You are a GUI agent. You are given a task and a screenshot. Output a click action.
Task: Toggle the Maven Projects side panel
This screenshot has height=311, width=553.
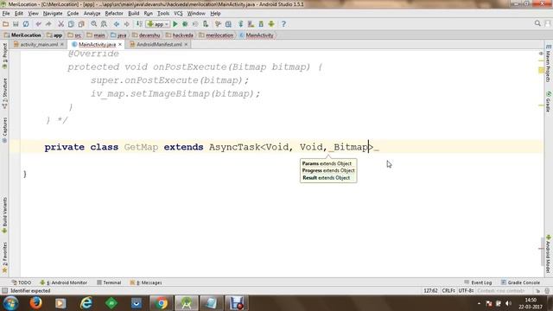[548, 64]
